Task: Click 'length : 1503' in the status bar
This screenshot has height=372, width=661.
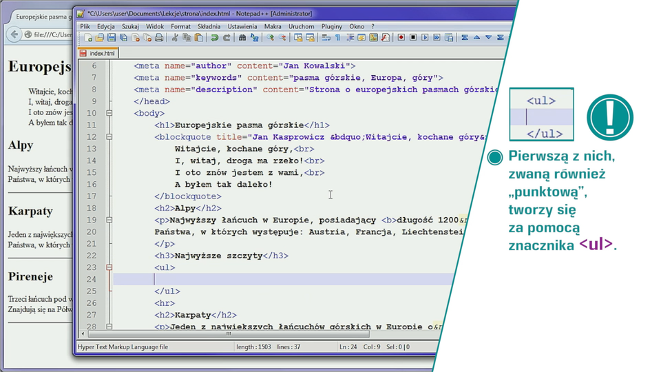Action: point(253,347)
